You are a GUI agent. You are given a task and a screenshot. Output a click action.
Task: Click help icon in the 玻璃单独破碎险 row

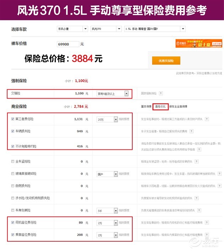click(x=219, y=174)
